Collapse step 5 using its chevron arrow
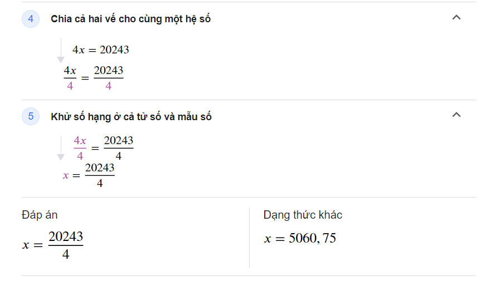The width and height of the screenshot is (500, 286). [x=457, y=115]
